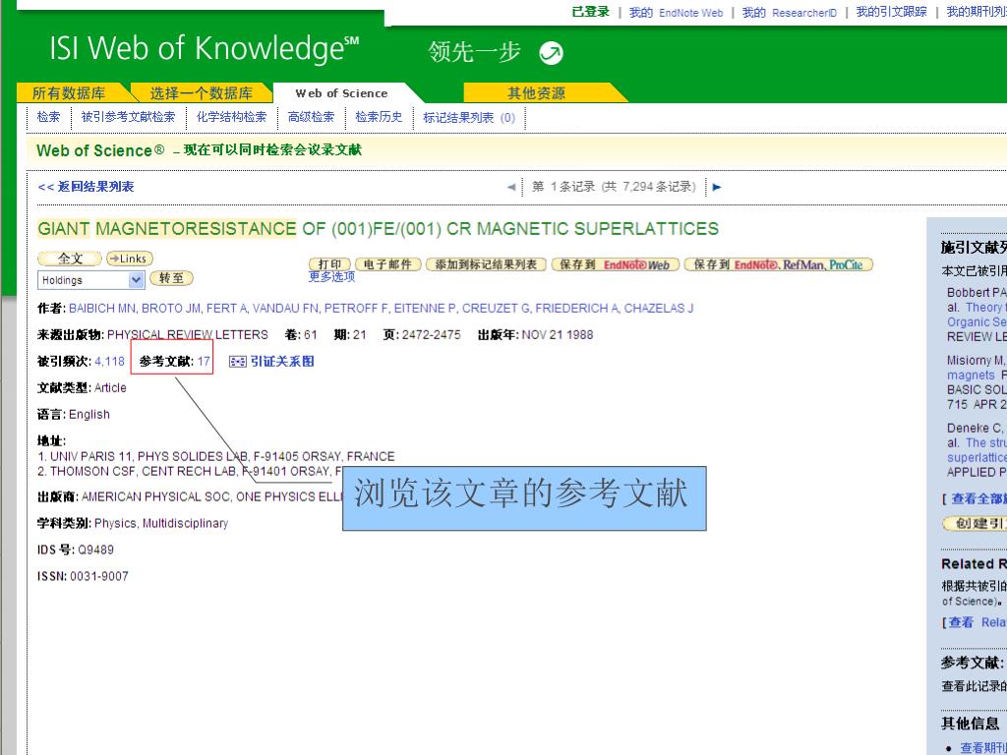The height and width of the screenshot is (755, 1007).
Task: Open author PETROFF F link
Action: 356,308
